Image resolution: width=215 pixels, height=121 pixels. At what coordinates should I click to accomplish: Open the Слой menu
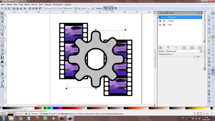tap(20, 4)
